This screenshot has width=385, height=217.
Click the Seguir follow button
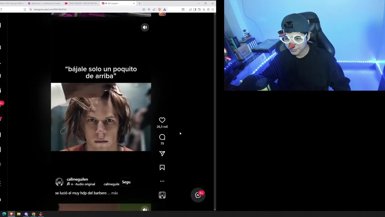126,182
